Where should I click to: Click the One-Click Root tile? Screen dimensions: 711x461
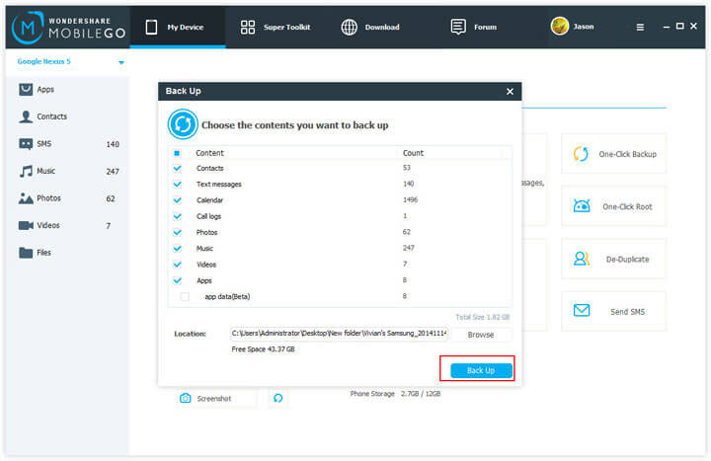pos(614,206)
